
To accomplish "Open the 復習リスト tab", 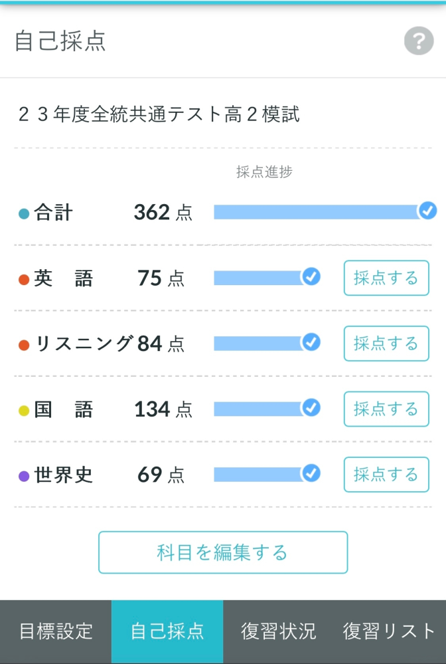I will coord(390,632).
